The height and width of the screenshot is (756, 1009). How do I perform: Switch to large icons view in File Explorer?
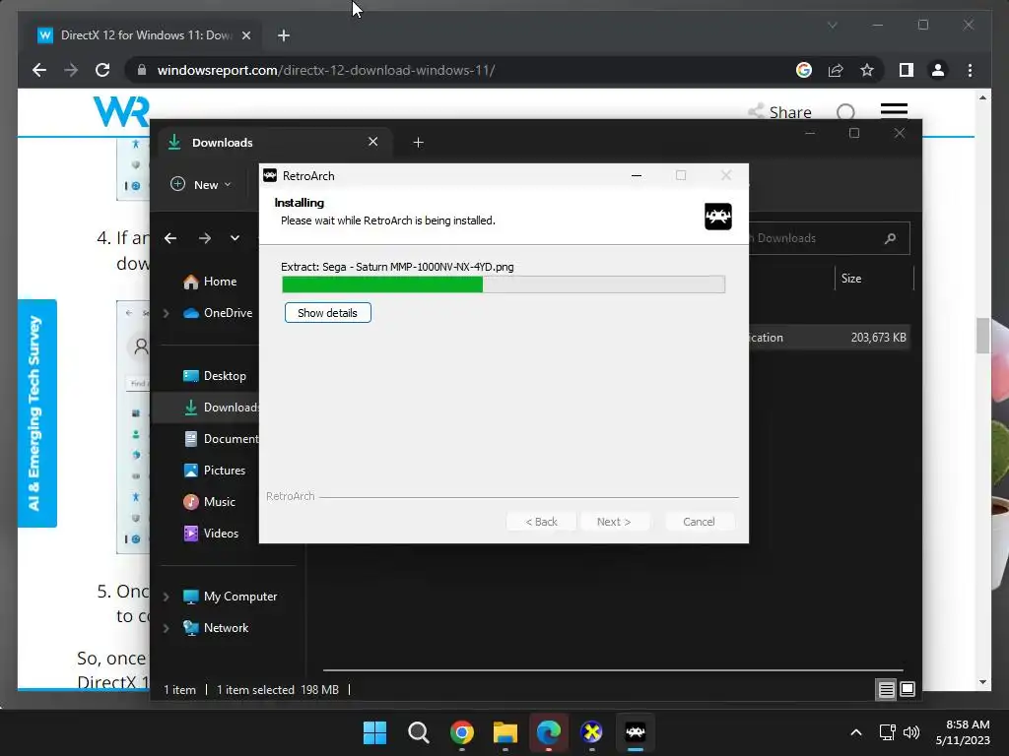(908, 690)
